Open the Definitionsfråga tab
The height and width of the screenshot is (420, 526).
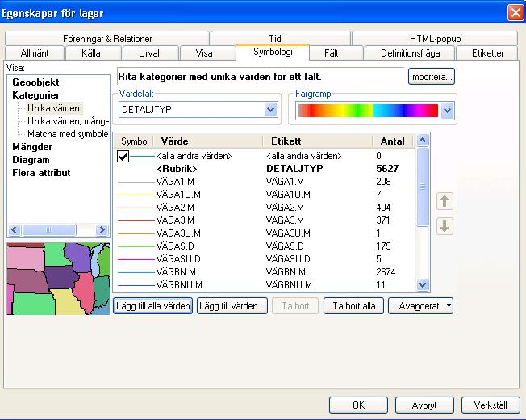point(411,53)
